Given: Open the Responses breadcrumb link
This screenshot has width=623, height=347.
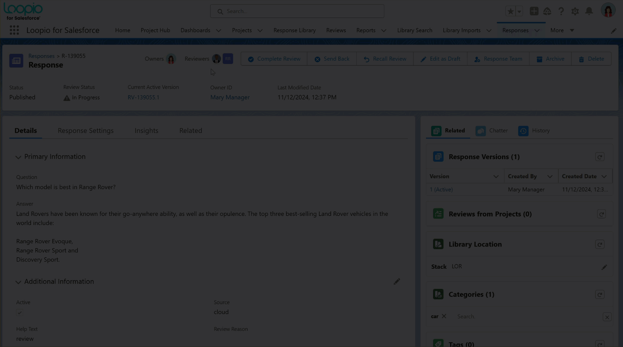Looking at the screenshot, I should point(41,56).
